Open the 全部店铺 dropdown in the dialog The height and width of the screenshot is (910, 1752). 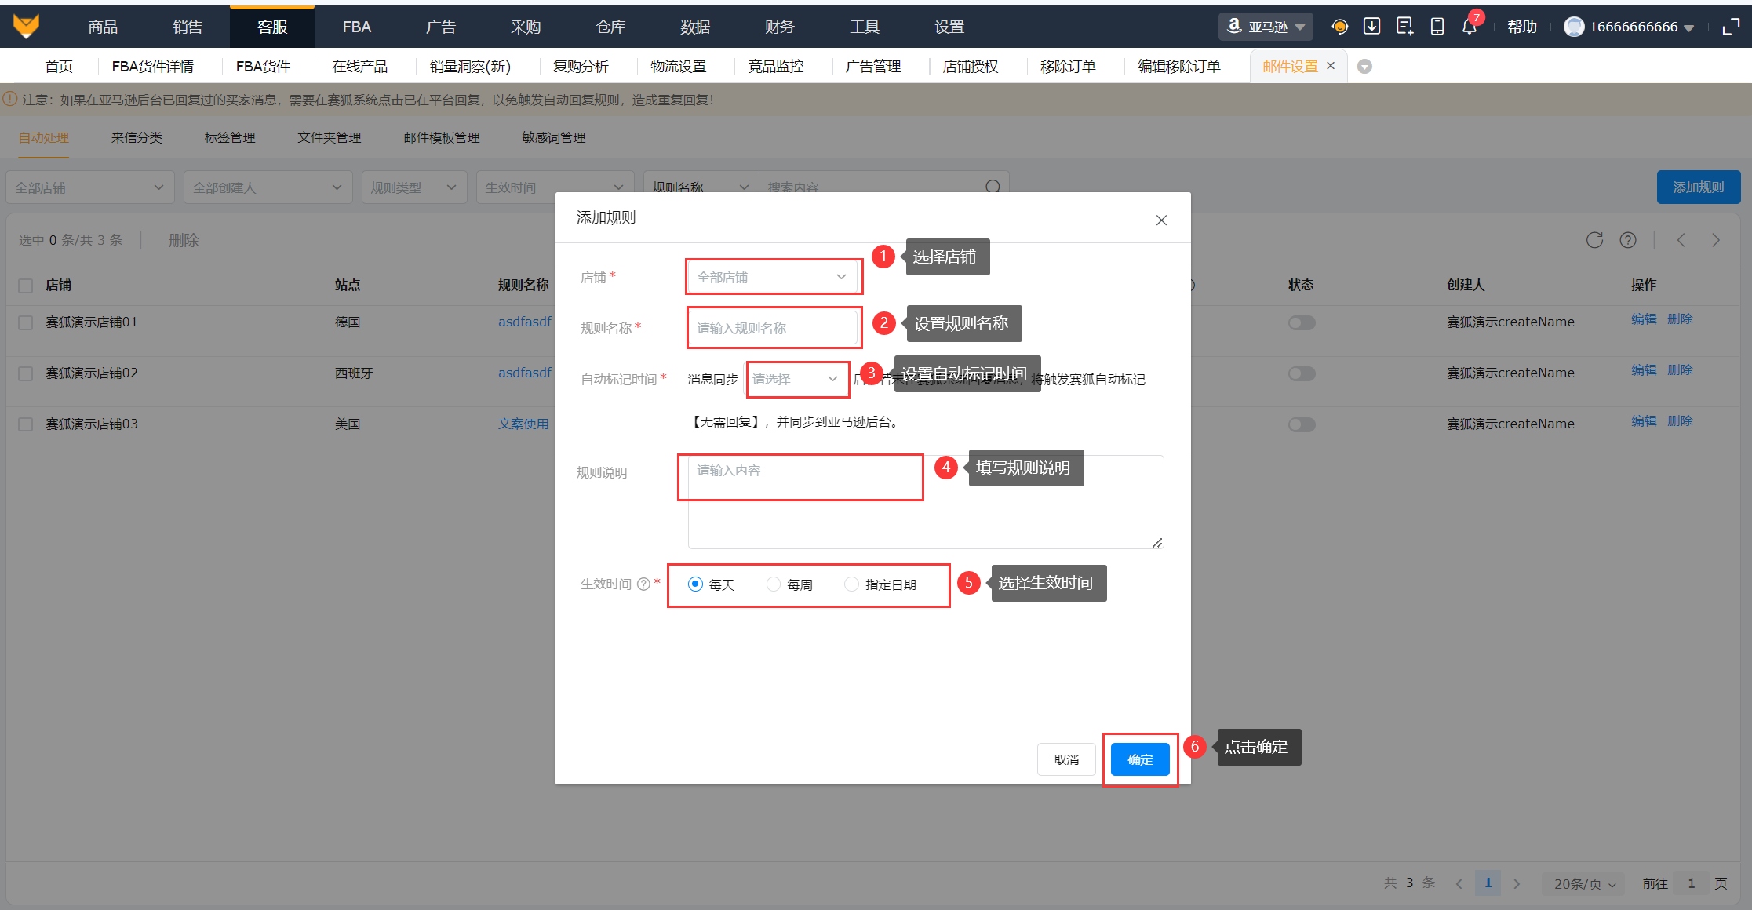point(772,277)
